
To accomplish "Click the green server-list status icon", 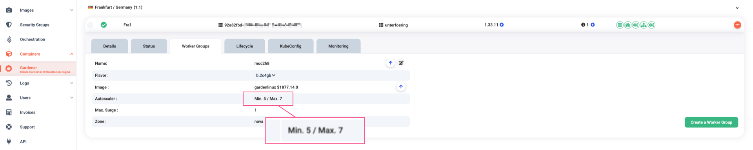I will click(620, 25).
